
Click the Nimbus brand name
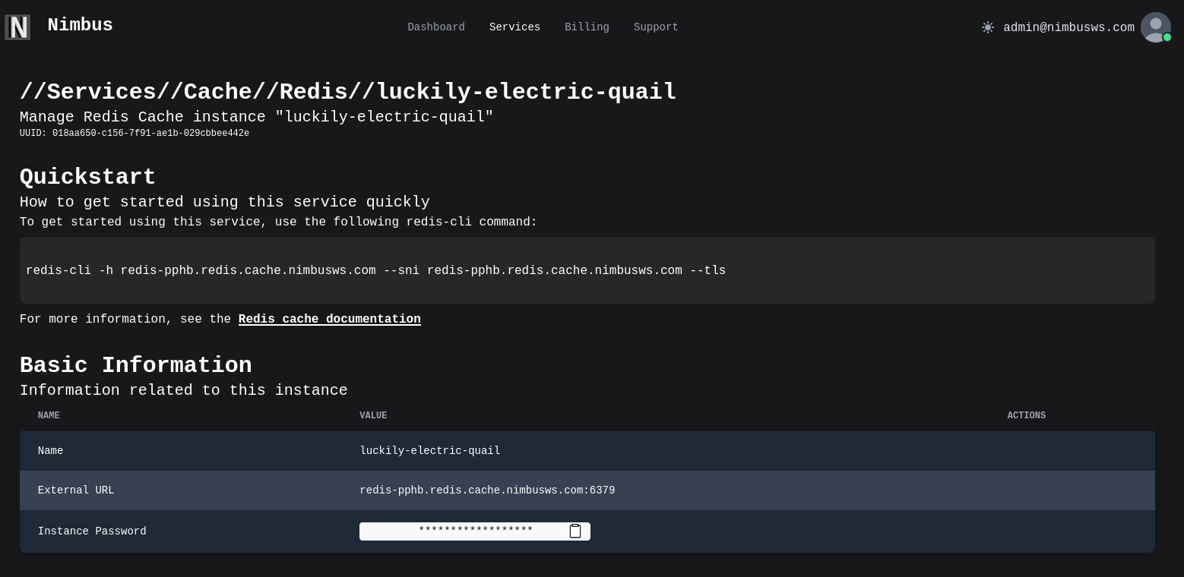point(80,26)
